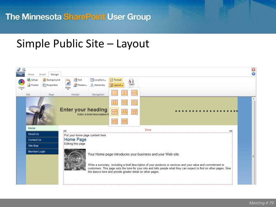Screen dimensions: 276x207
Task: Switch to the Home ribbon tab
Action: pos(31,74)
